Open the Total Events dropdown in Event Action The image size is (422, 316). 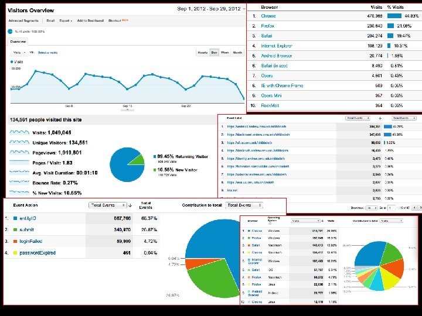(x=107, y=205)
